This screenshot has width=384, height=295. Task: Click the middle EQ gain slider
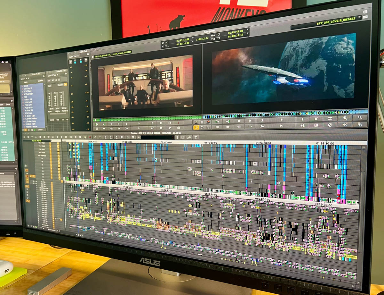[x=57, y=99]
